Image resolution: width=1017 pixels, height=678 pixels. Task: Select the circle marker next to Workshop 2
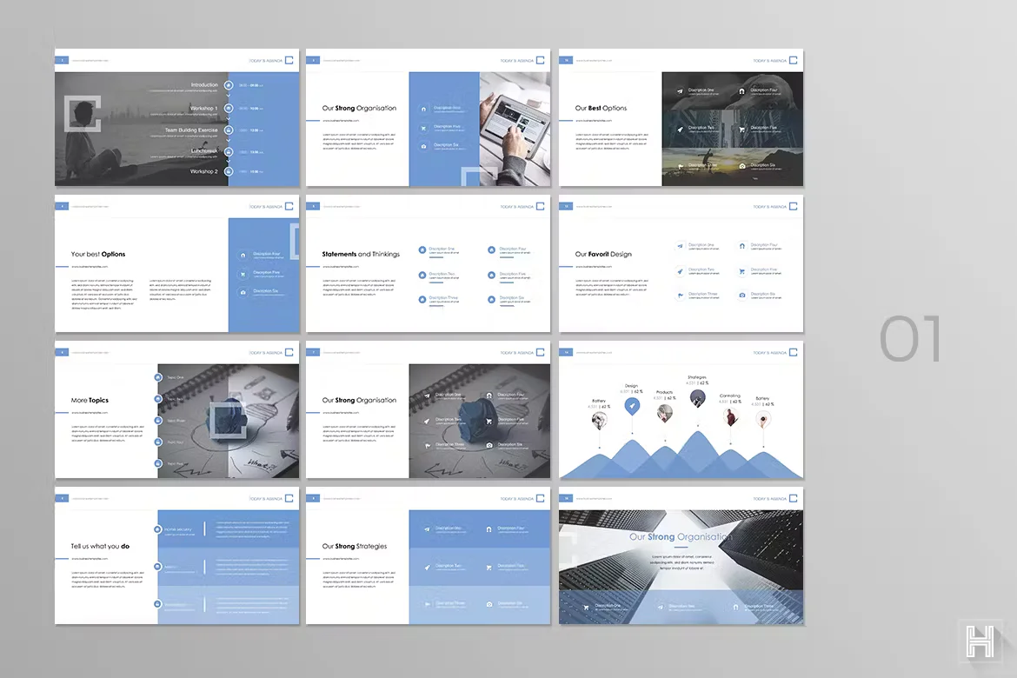click(x=229, y=171)
